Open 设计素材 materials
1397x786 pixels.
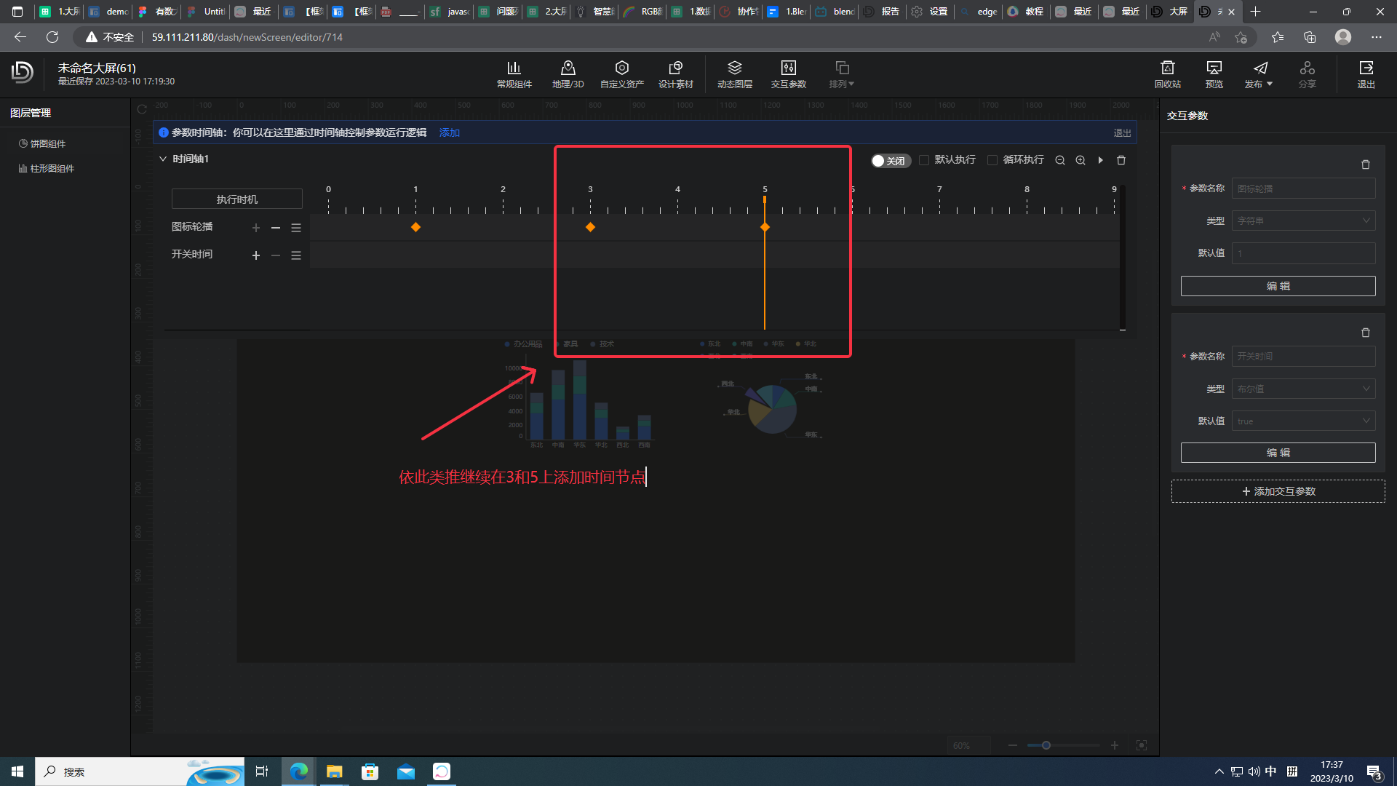(675, 75)
